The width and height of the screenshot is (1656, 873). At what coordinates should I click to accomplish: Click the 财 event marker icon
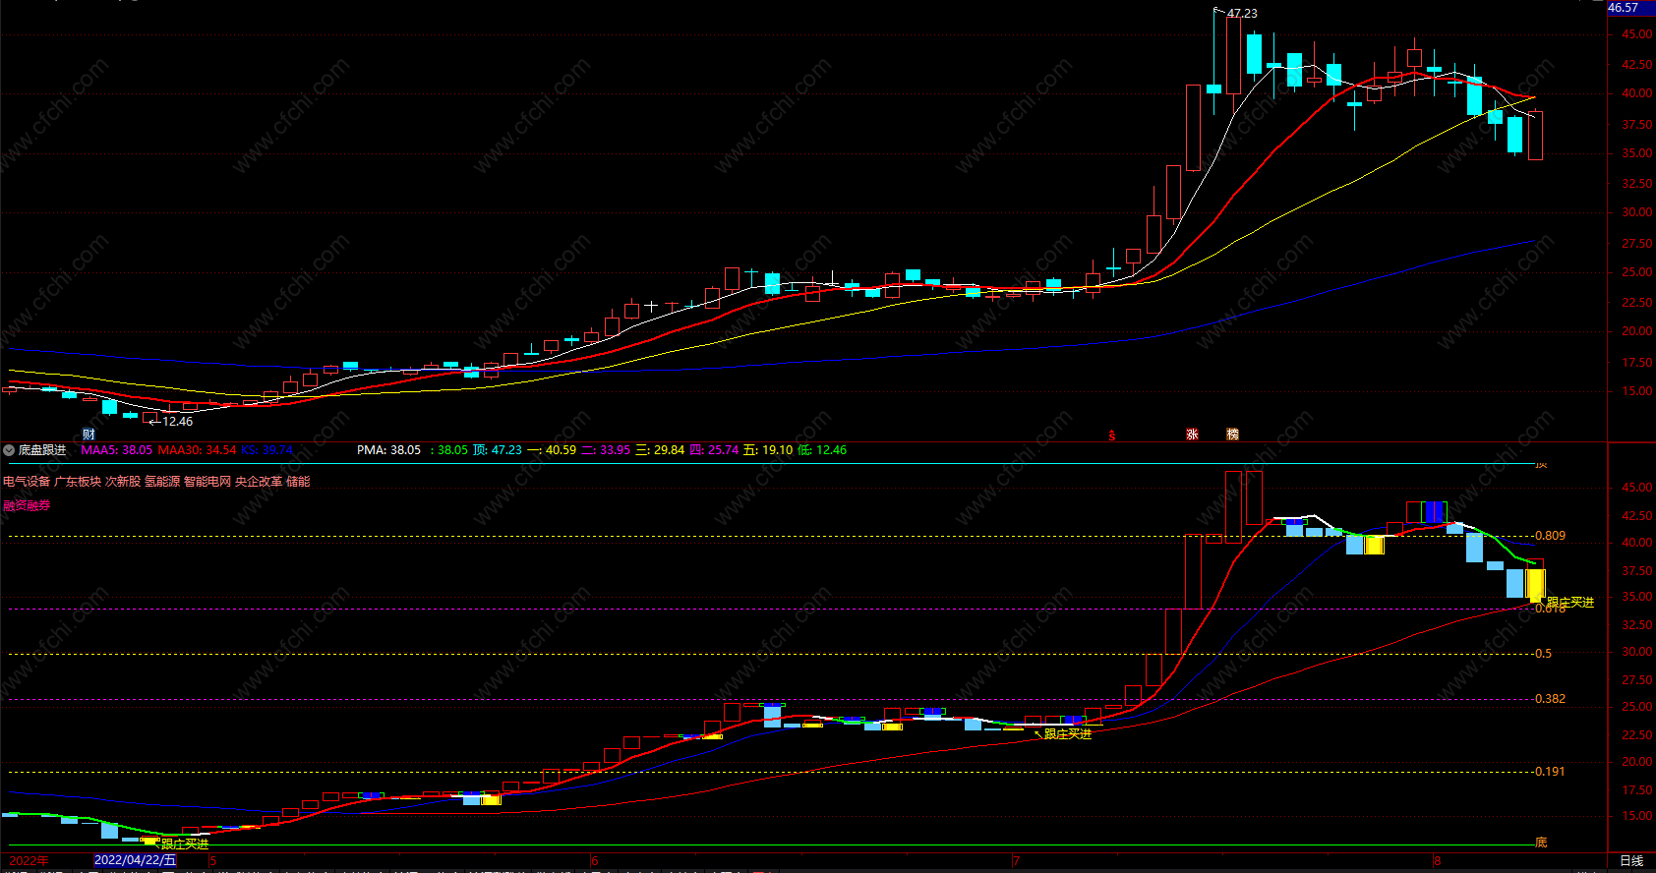(x=89, y=435)
